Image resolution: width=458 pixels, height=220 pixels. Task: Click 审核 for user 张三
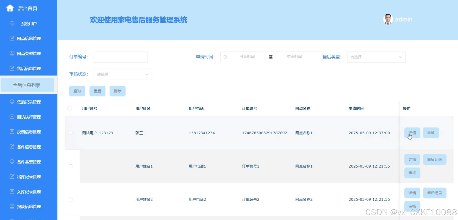click(431, 133)
